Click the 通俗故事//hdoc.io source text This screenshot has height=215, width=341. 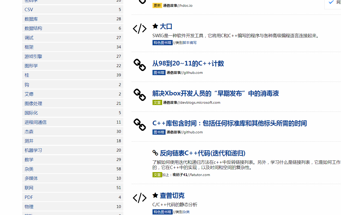178,5
